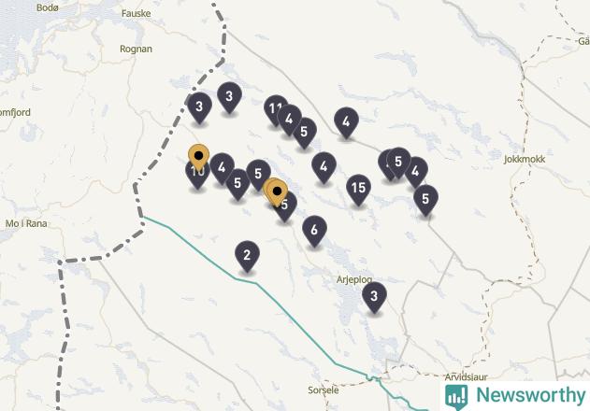Select the Arjeplog place label

pos(354,280)
